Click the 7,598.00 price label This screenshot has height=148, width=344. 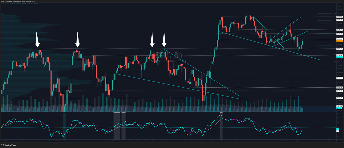point(339,55)
